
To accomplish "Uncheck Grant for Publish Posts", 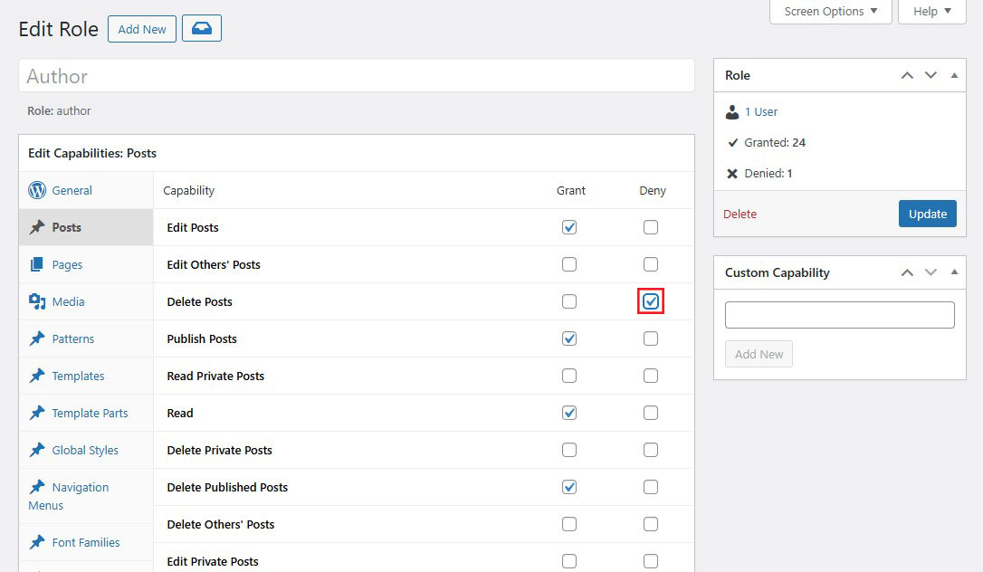I will tap(569, 338).
